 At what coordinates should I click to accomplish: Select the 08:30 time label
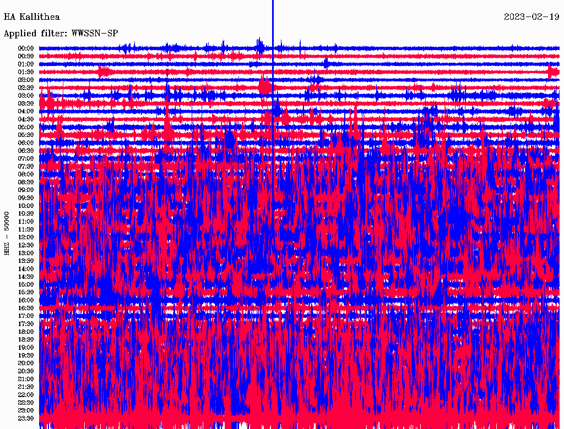click(x=26, y=183)
